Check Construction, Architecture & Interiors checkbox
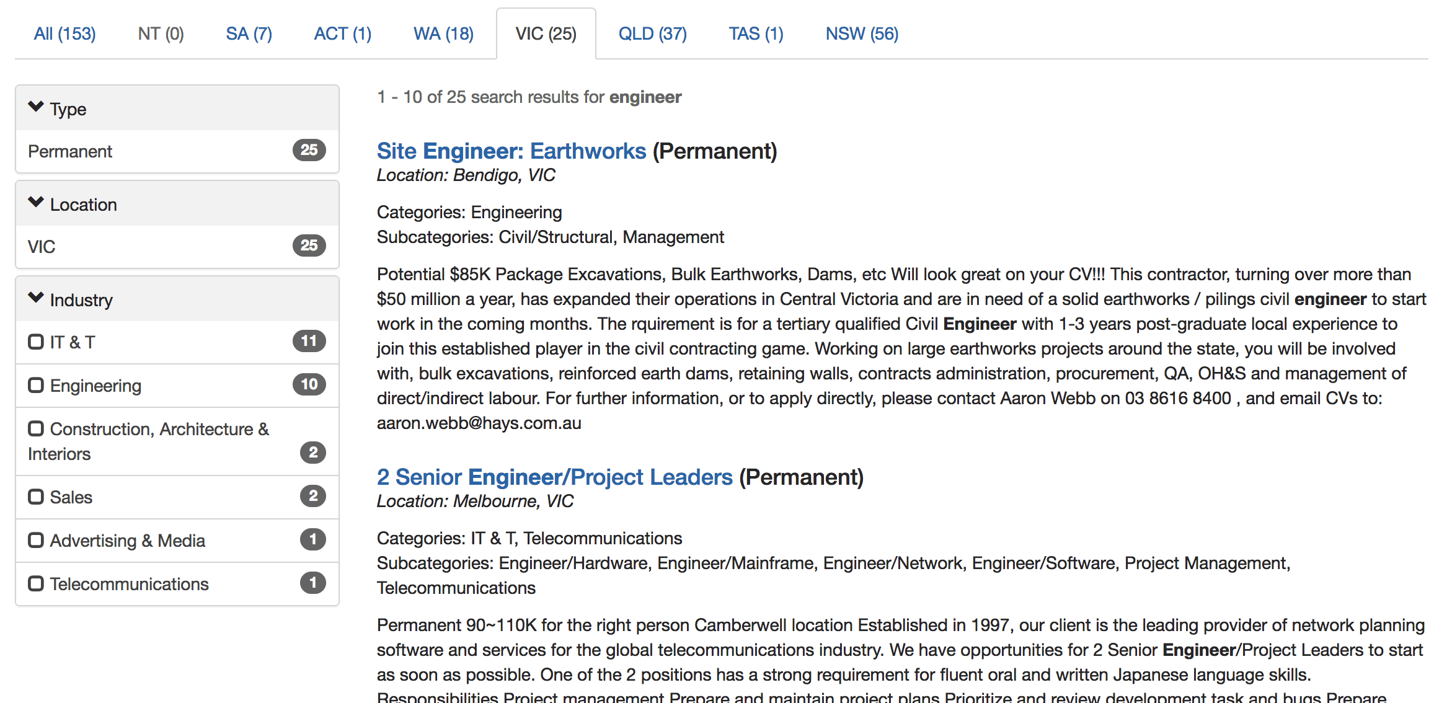Viewport: 1452px width, 703px height. tap(36, 428)
